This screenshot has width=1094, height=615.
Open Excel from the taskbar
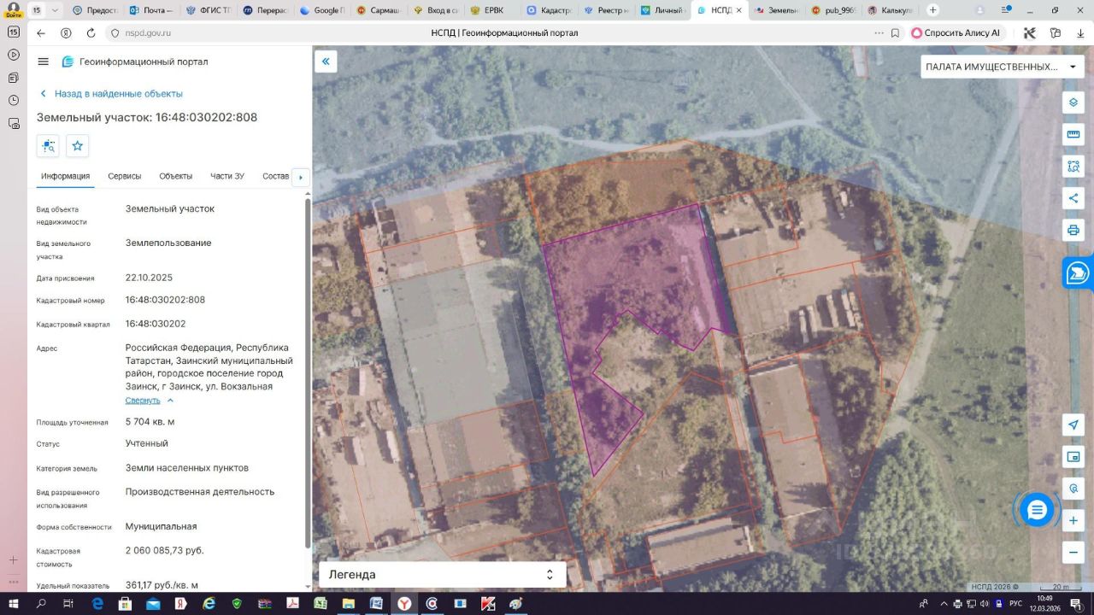coord(320,604)
